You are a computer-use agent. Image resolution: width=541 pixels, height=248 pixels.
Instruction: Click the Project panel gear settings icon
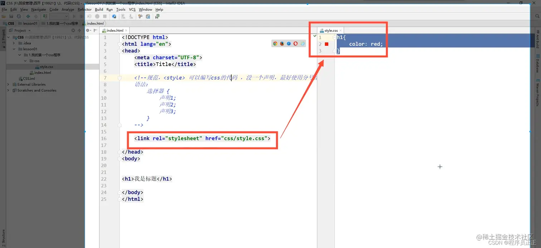pos(88,30)
